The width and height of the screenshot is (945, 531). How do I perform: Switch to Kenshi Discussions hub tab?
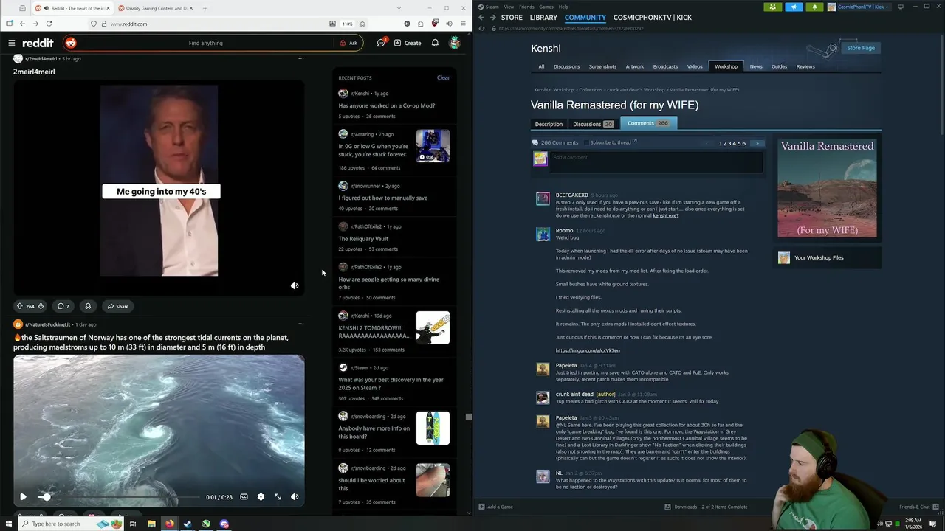click(x=566, y=66)
